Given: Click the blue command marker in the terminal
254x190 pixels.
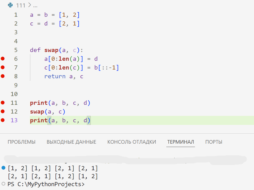Looking at the screenshot, I should coord(3,168).
